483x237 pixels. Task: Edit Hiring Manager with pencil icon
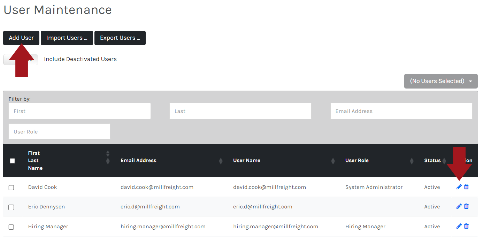[459, 226]
